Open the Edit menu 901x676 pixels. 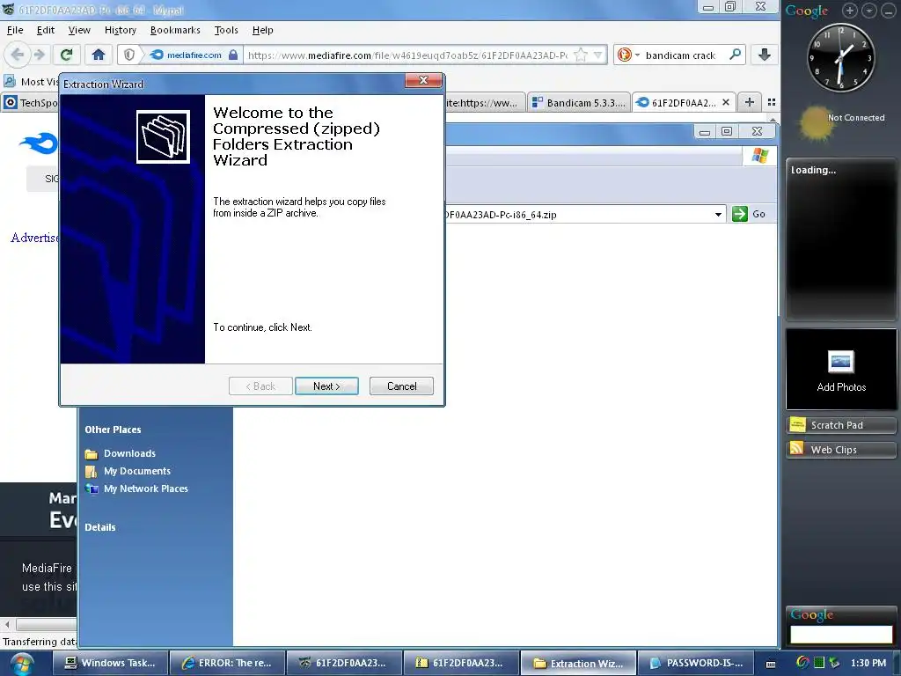pyautogui.click(x=46, y=30)
